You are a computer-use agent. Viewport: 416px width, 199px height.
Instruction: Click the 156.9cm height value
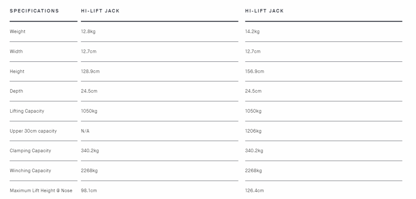point(254,71)
